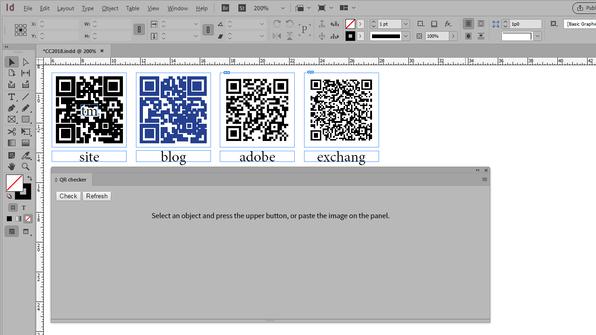Toggle formatting affects text
Image resolution: width=596 pixels, height=335 pixels.
tap(24, 208)
